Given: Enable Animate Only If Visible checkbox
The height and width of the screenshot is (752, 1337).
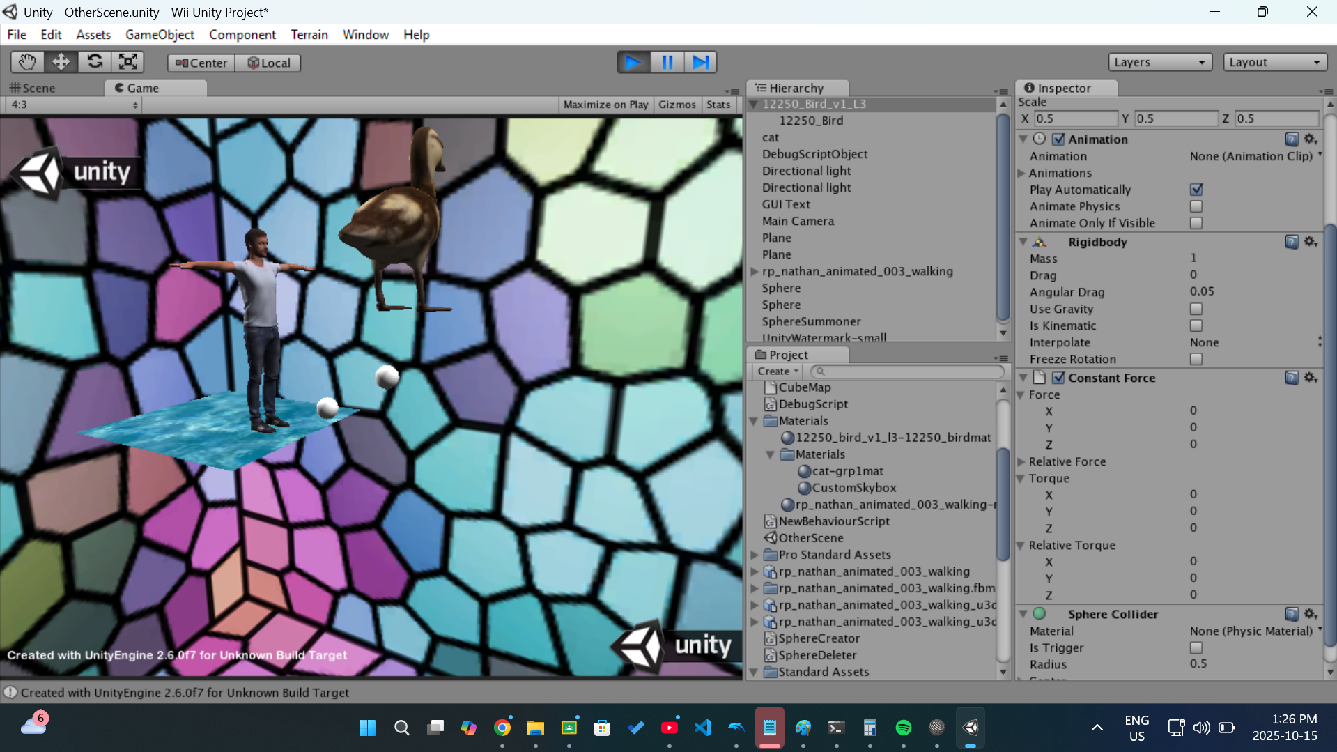Looking at the screenshot, I should (1196, 223).
